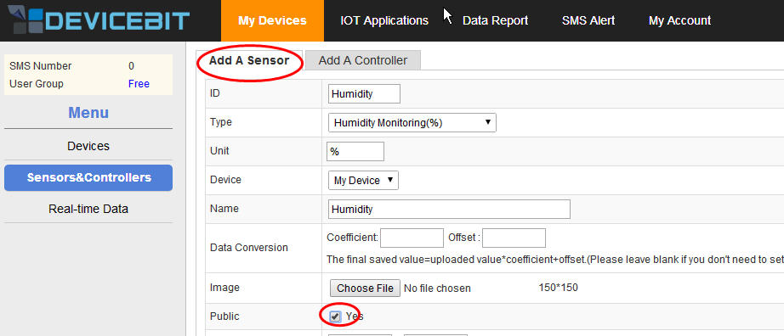Click into the Unit field
The width and height of the screenshot is (784, 336).
pyautogui.click(x=355, y=152)
